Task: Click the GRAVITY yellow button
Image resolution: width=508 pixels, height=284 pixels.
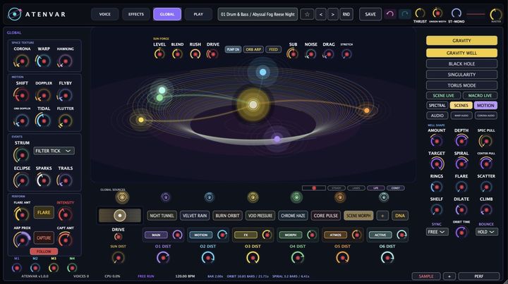Action: pyautogui.click(x=461, y=40)
